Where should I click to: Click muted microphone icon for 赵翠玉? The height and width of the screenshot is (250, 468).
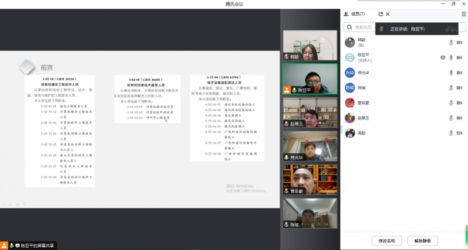[451, 118]
